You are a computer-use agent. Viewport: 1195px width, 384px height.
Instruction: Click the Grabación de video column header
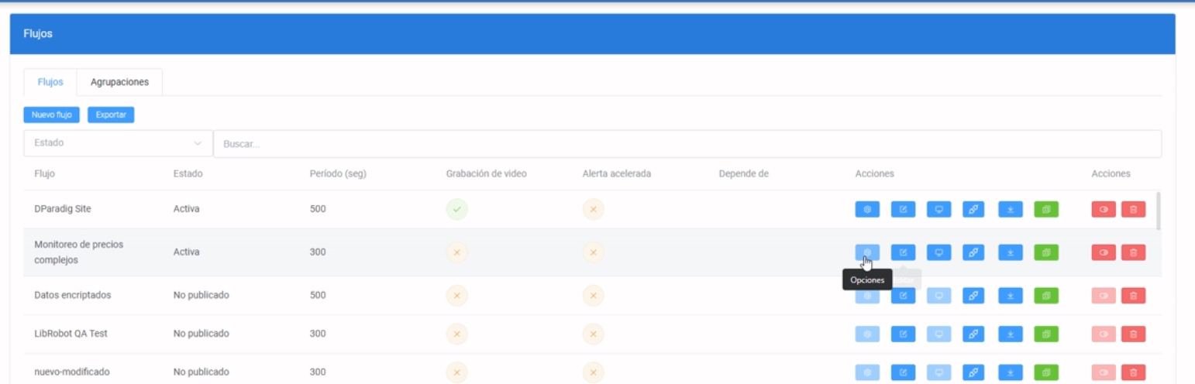click(487, 173)
